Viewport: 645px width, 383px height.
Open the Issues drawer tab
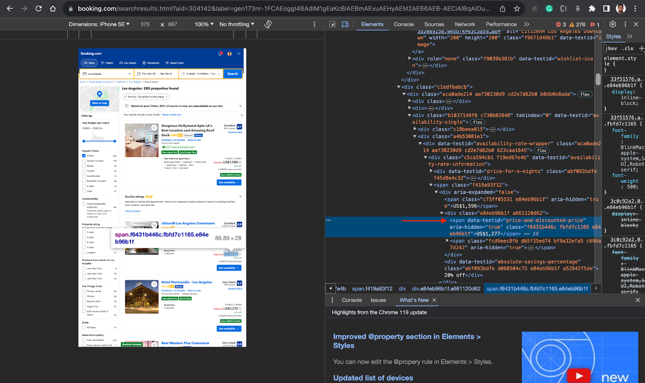tap(378, 300)
